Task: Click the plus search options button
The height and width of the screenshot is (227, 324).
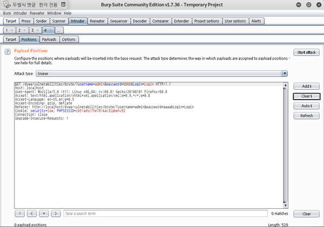Action: tap(44, 214)
